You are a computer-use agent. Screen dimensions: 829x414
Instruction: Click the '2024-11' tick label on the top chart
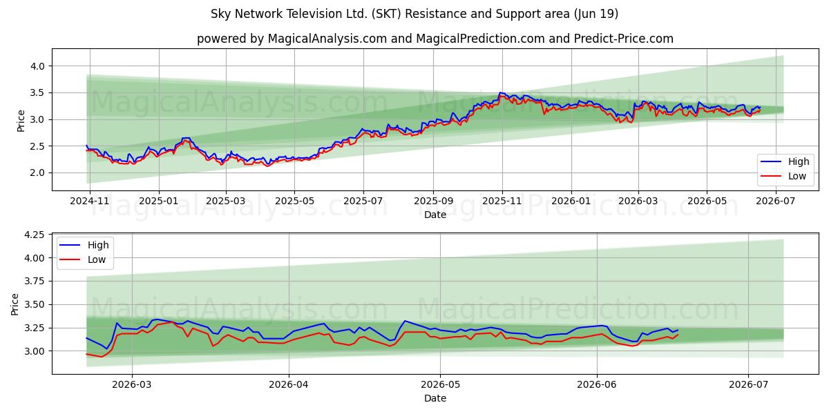pyautogui.click(x=90, y=201)
